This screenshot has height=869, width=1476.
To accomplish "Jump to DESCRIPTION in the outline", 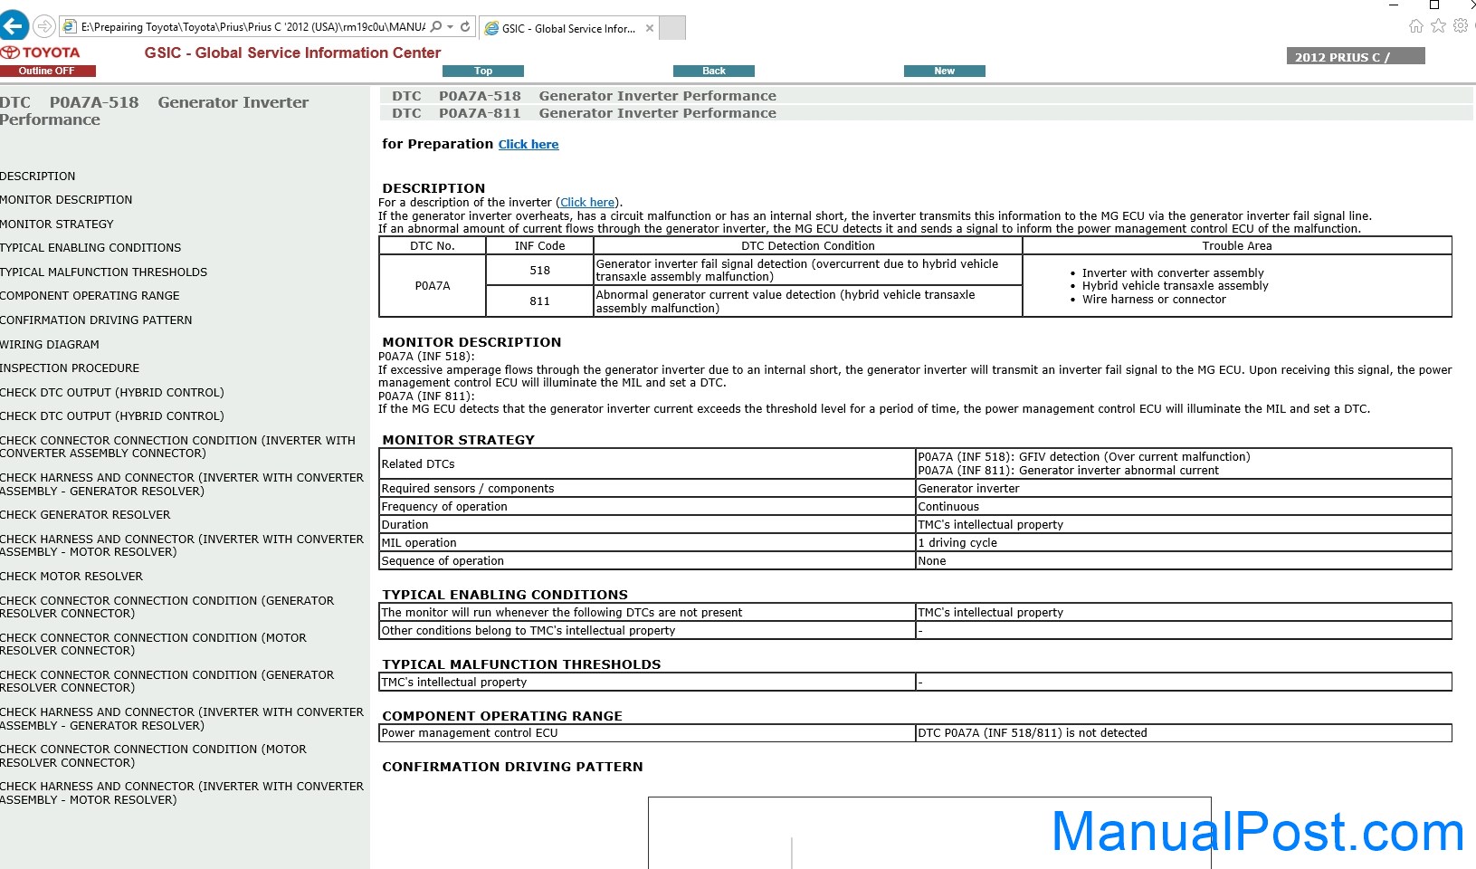I will click(x=38, y=177).
